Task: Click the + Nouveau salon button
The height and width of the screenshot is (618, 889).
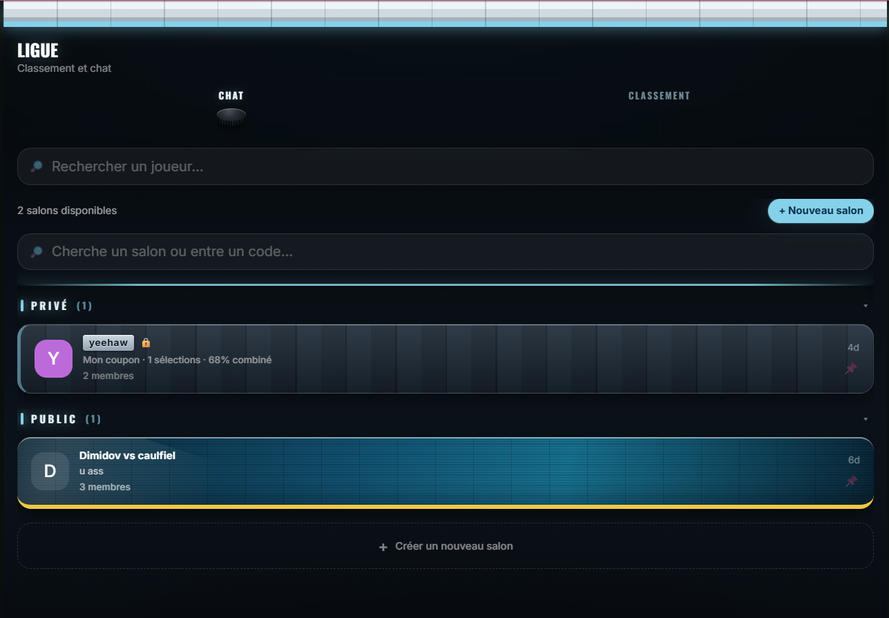Action: [821, 211]
